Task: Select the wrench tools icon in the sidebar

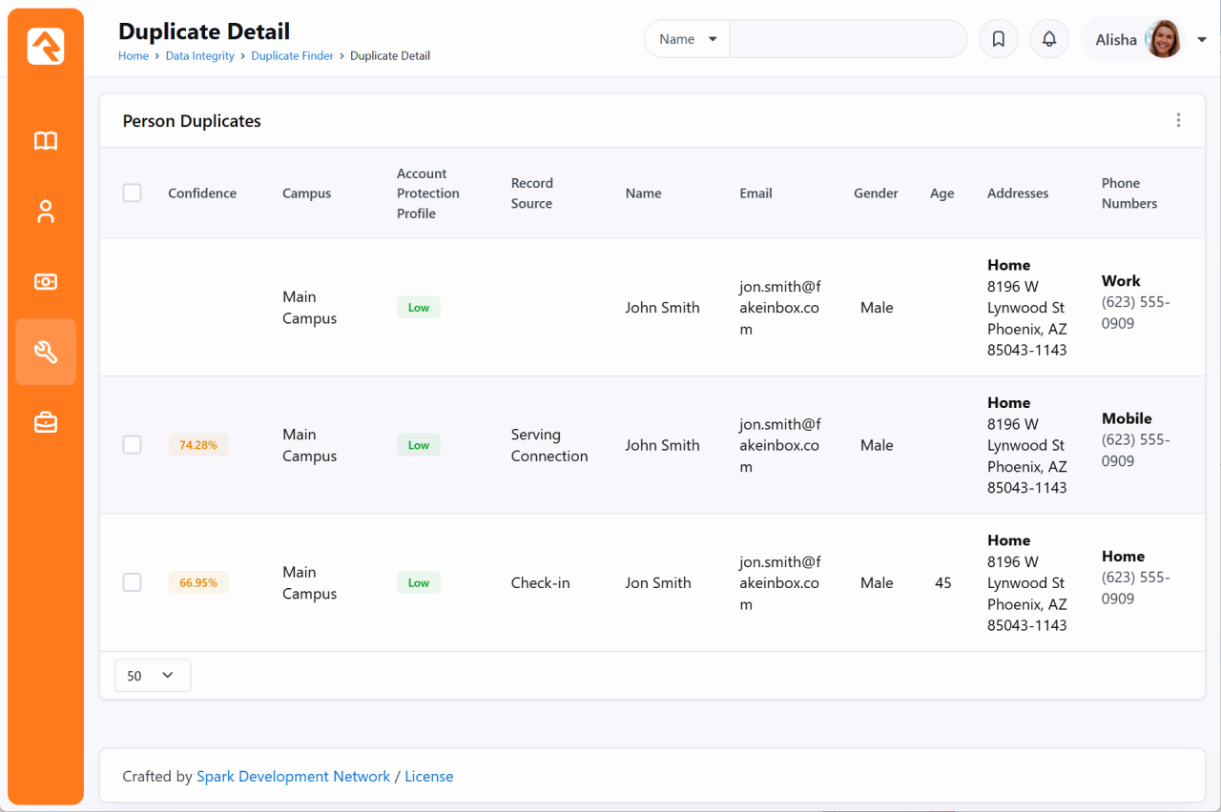Action: click(x=46, y=352)
